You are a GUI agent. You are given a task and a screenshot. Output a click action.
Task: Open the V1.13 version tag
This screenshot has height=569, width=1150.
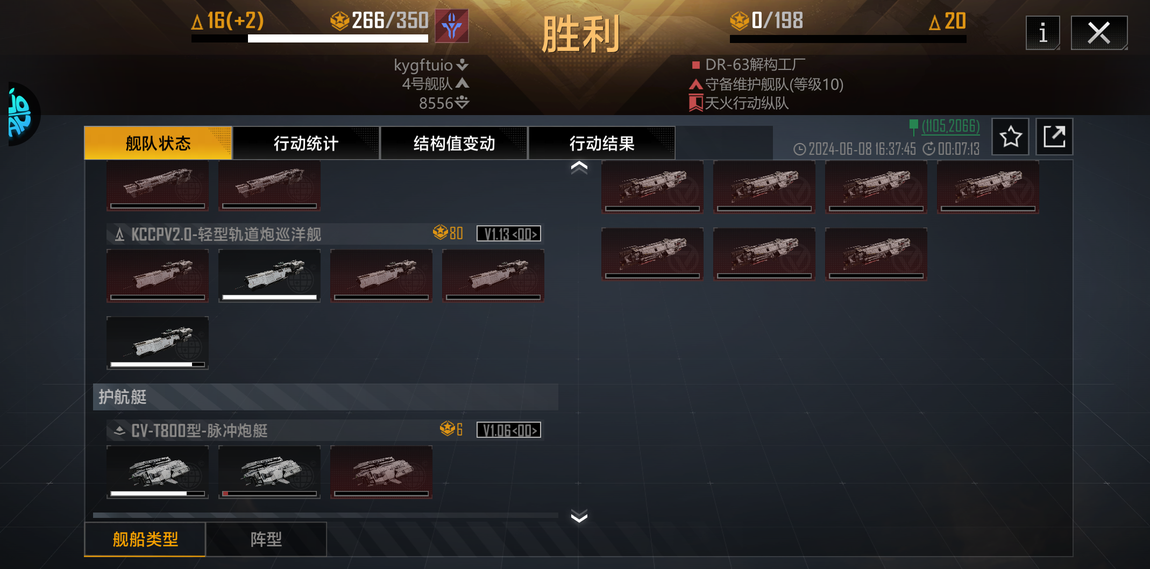509,234
